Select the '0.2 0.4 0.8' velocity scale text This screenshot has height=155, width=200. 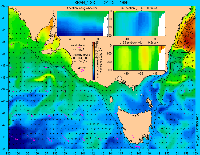click(x=80, y=58)
